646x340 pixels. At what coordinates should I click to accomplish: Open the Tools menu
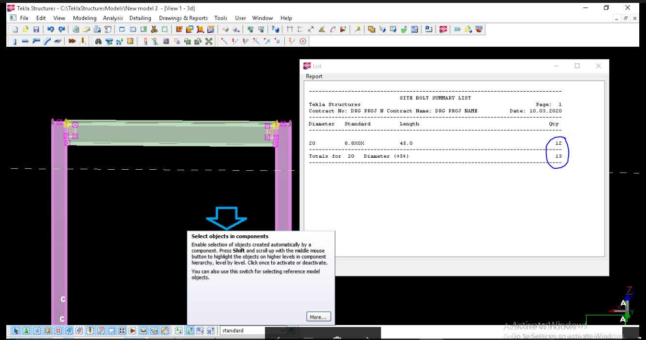pyautogui.click(x=220, y=18)
